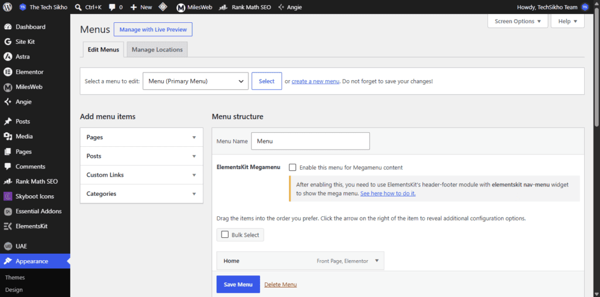Image resolution: width=600 pixels, height=297 pixels.
Task: Expand the Posts add-items panel
Action: click(142, 156)
